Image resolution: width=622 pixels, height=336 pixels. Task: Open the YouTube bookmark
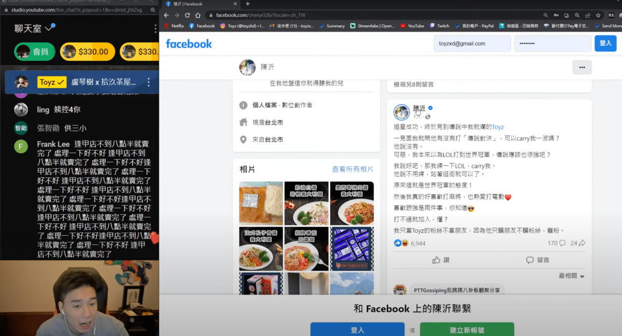412,26
